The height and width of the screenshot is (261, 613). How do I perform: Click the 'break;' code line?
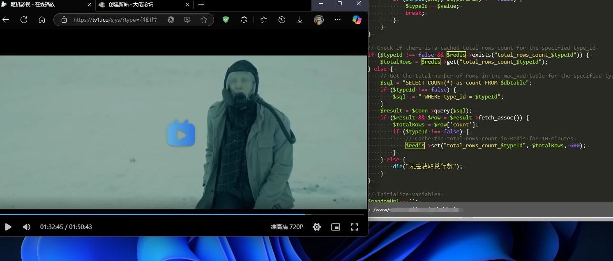coord(414,13)
